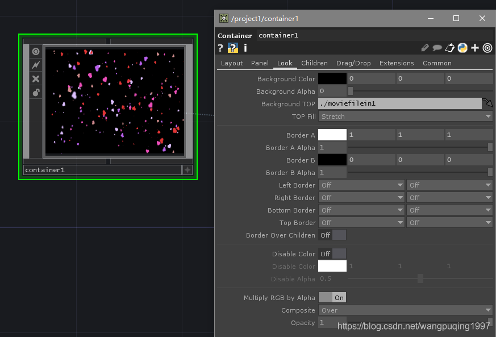
Task: Minimize the /project1/container1 window
Action: pyautogui.click(x=431, y=18)
